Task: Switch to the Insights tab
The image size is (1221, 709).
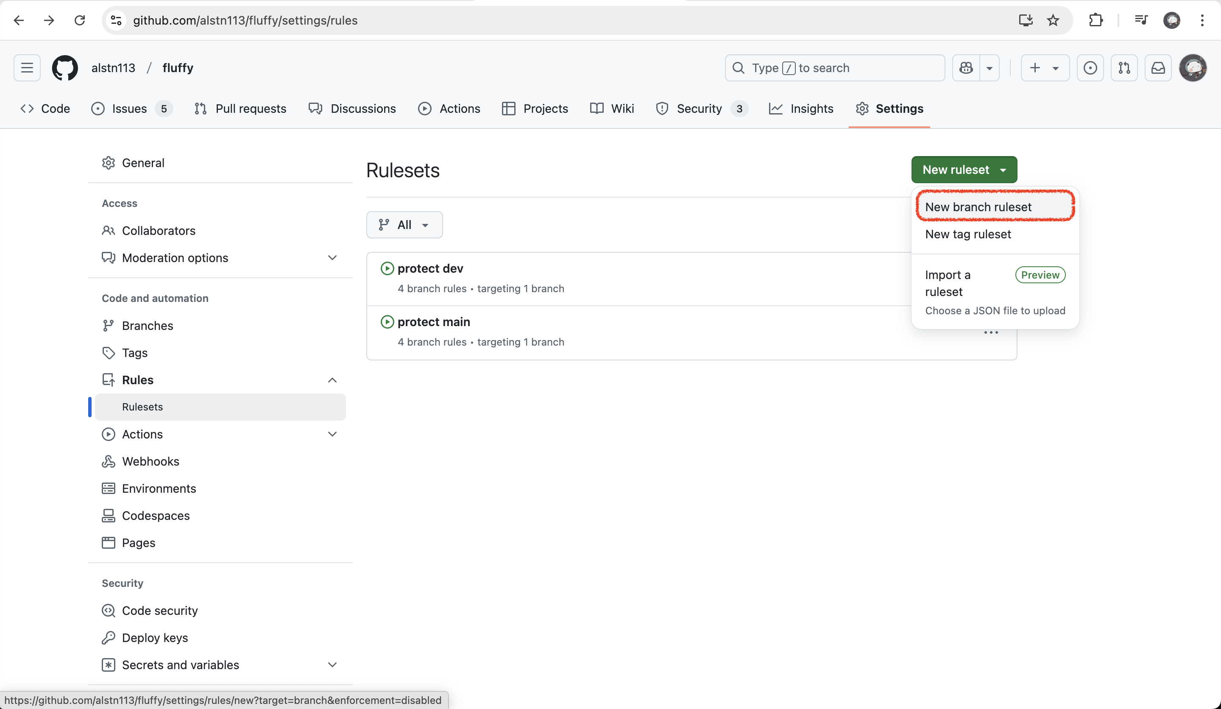Action: pos(811,109)
